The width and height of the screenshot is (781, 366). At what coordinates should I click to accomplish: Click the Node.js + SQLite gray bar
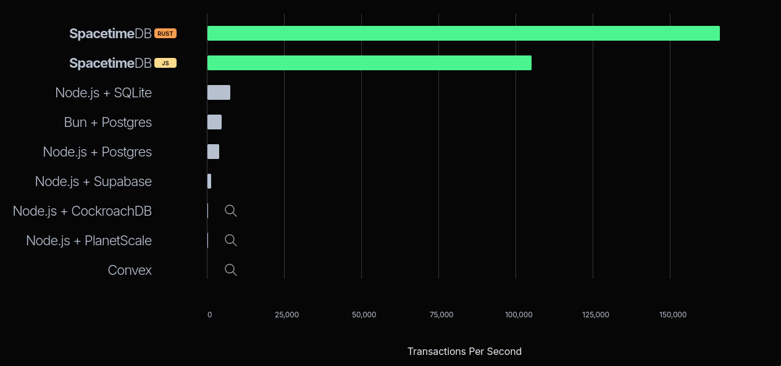219,92
